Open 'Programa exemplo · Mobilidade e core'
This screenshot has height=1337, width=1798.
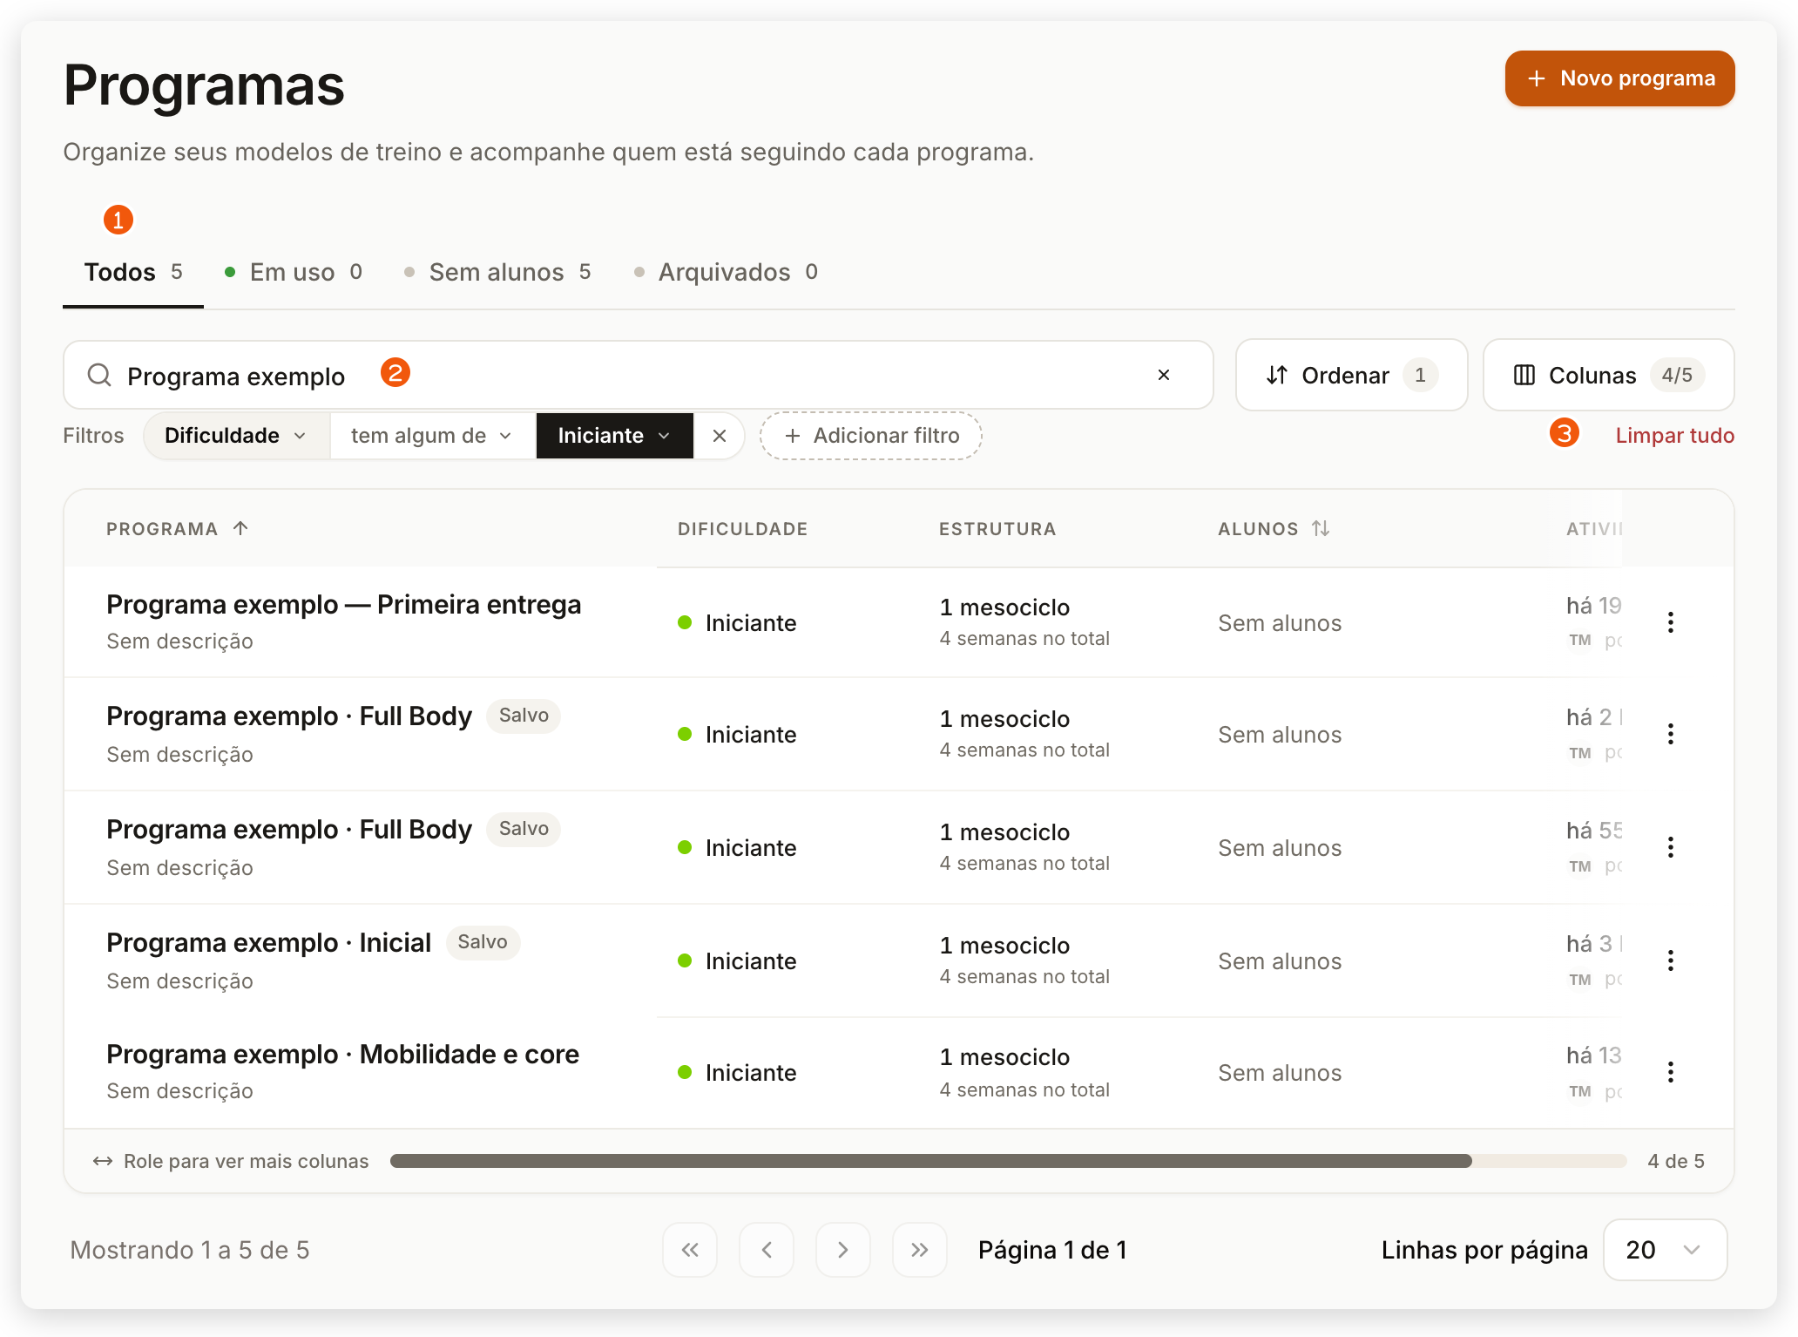click(x=342, y=1054)
